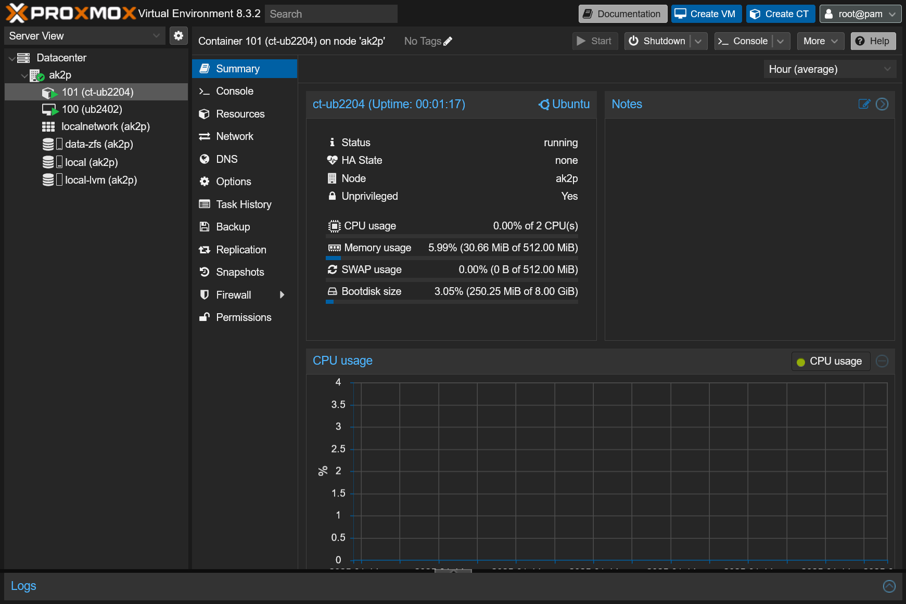Screen dimensions: 906x604
Task: Collapse the CPU usage chart panel
Action: [x=882, y=361]
